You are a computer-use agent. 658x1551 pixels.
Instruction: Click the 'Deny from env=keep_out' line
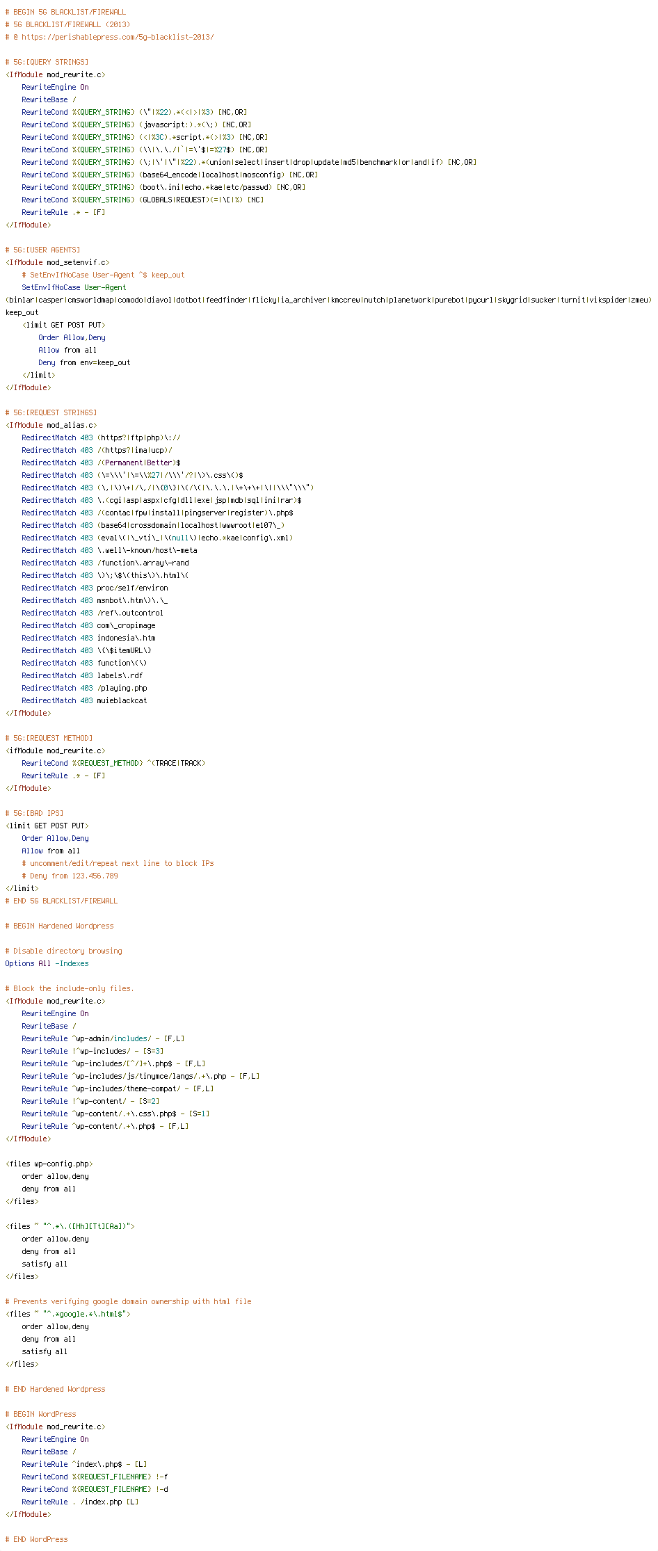click(84, 362)
